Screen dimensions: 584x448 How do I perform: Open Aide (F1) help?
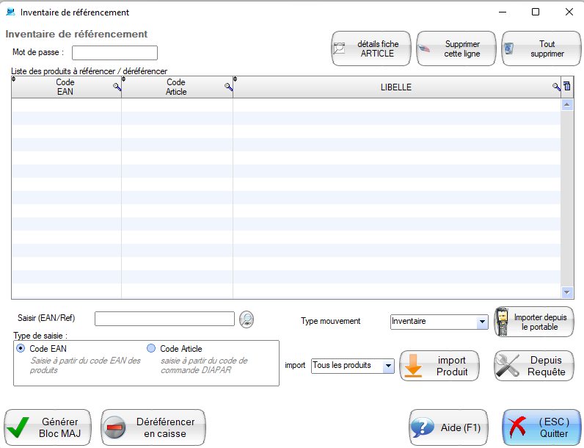pyautogui.click(x=448, y=427)
